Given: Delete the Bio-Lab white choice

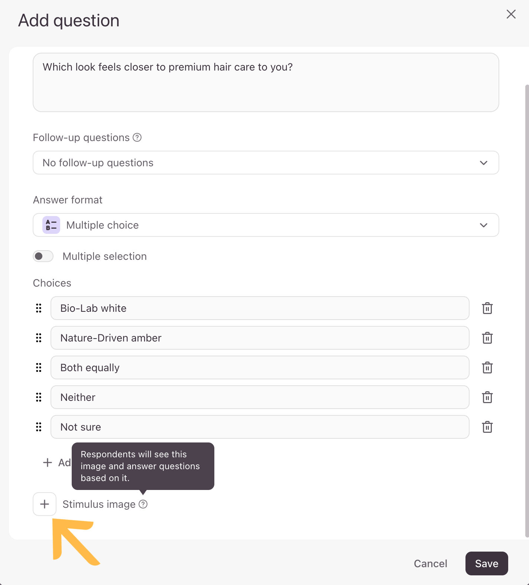Looking at the screenshot, I should (487, 308).
